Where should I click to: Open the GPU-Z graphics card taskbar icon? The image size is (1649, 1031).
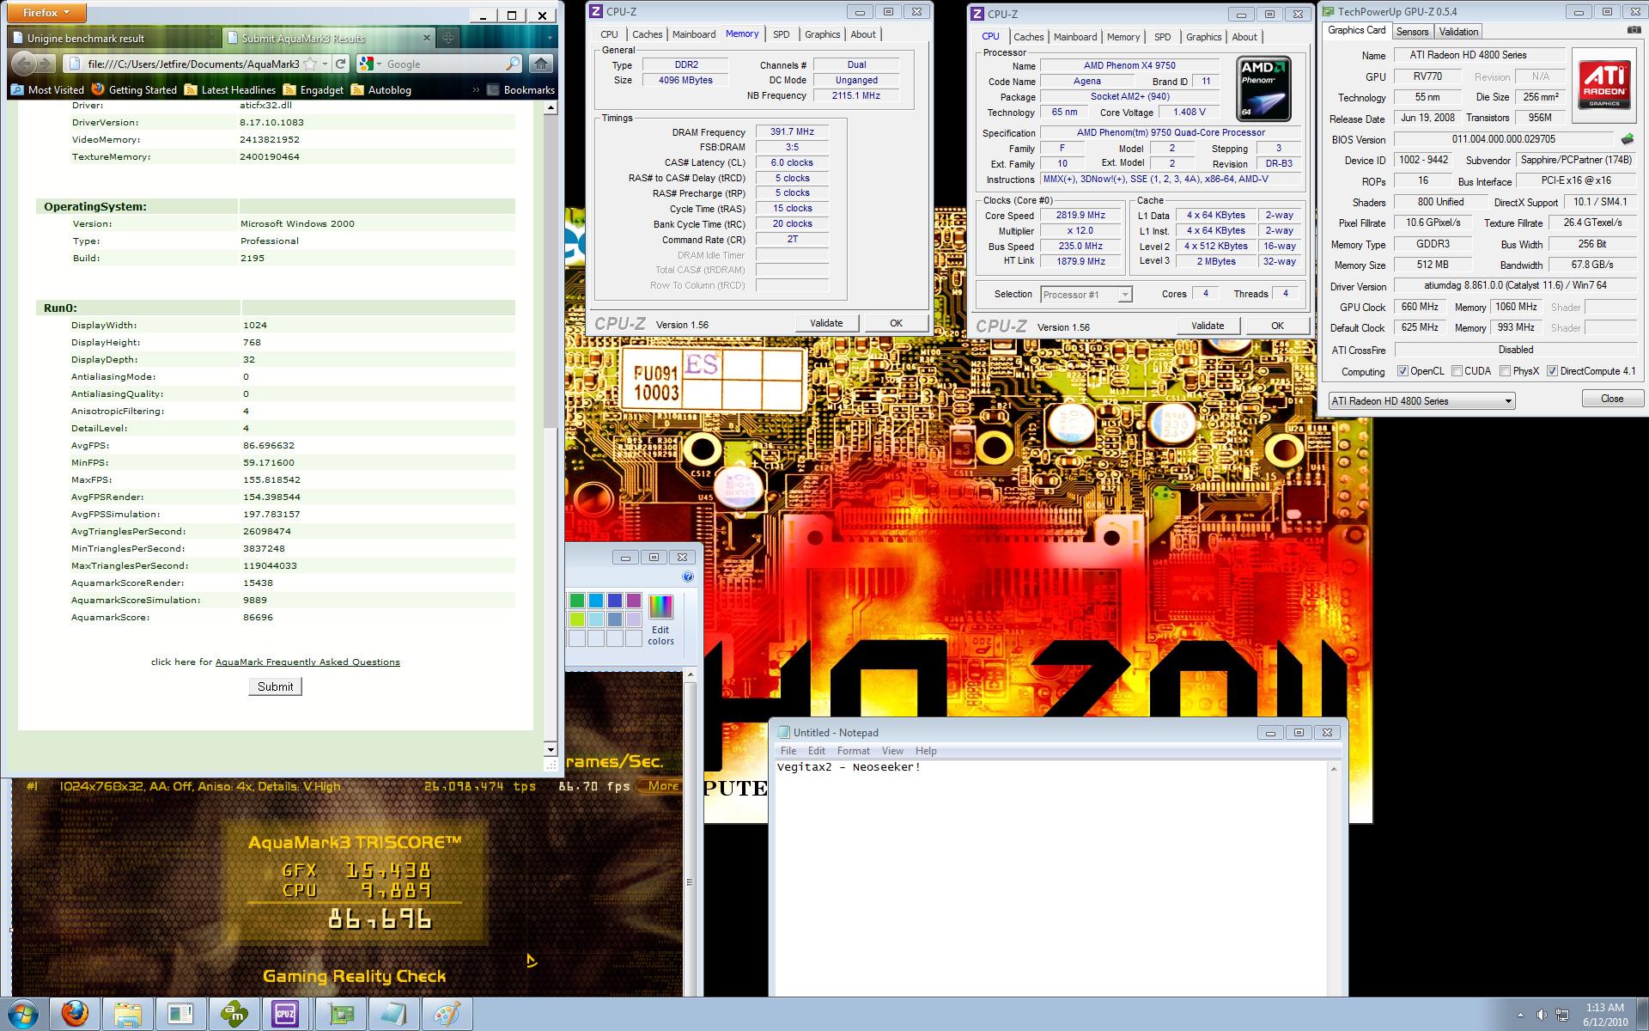coord(340,1014)
